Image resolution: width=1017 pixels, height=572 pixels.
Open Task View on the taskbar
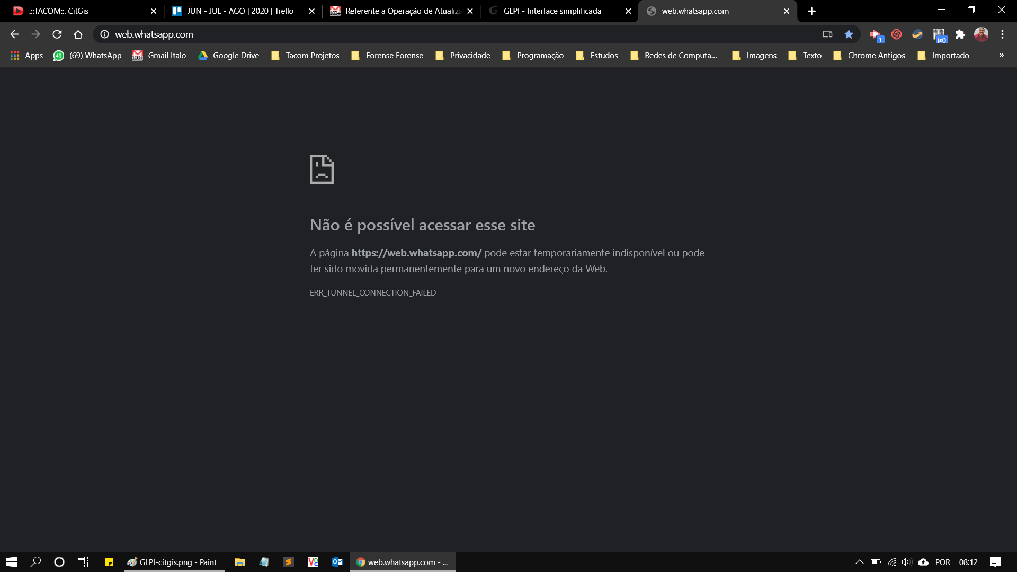tap(83, 562)
